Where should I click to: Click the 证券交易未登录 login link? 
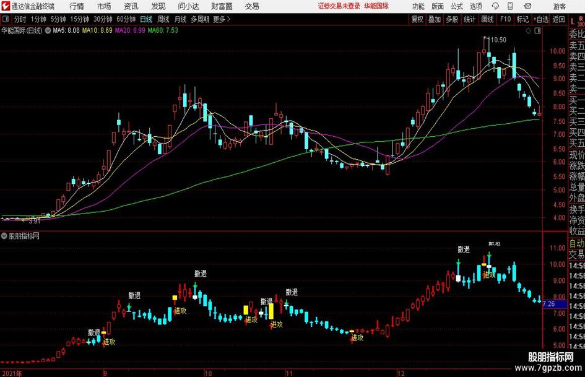point(339,6)
